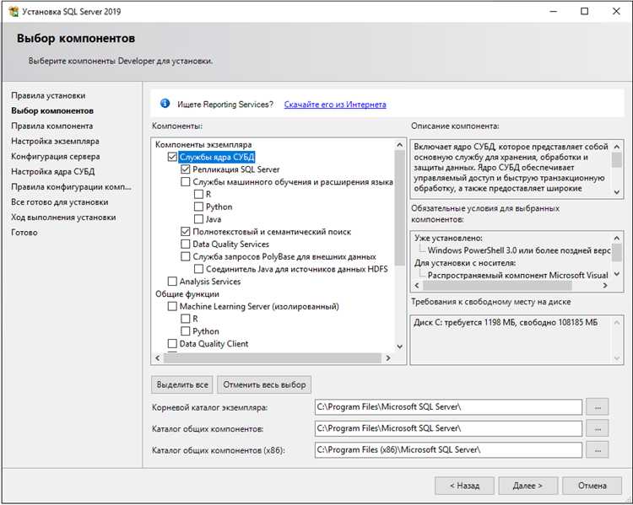Click the blue info icon beside Reporting Services
633x505 pixels.
tap(165, 103)
